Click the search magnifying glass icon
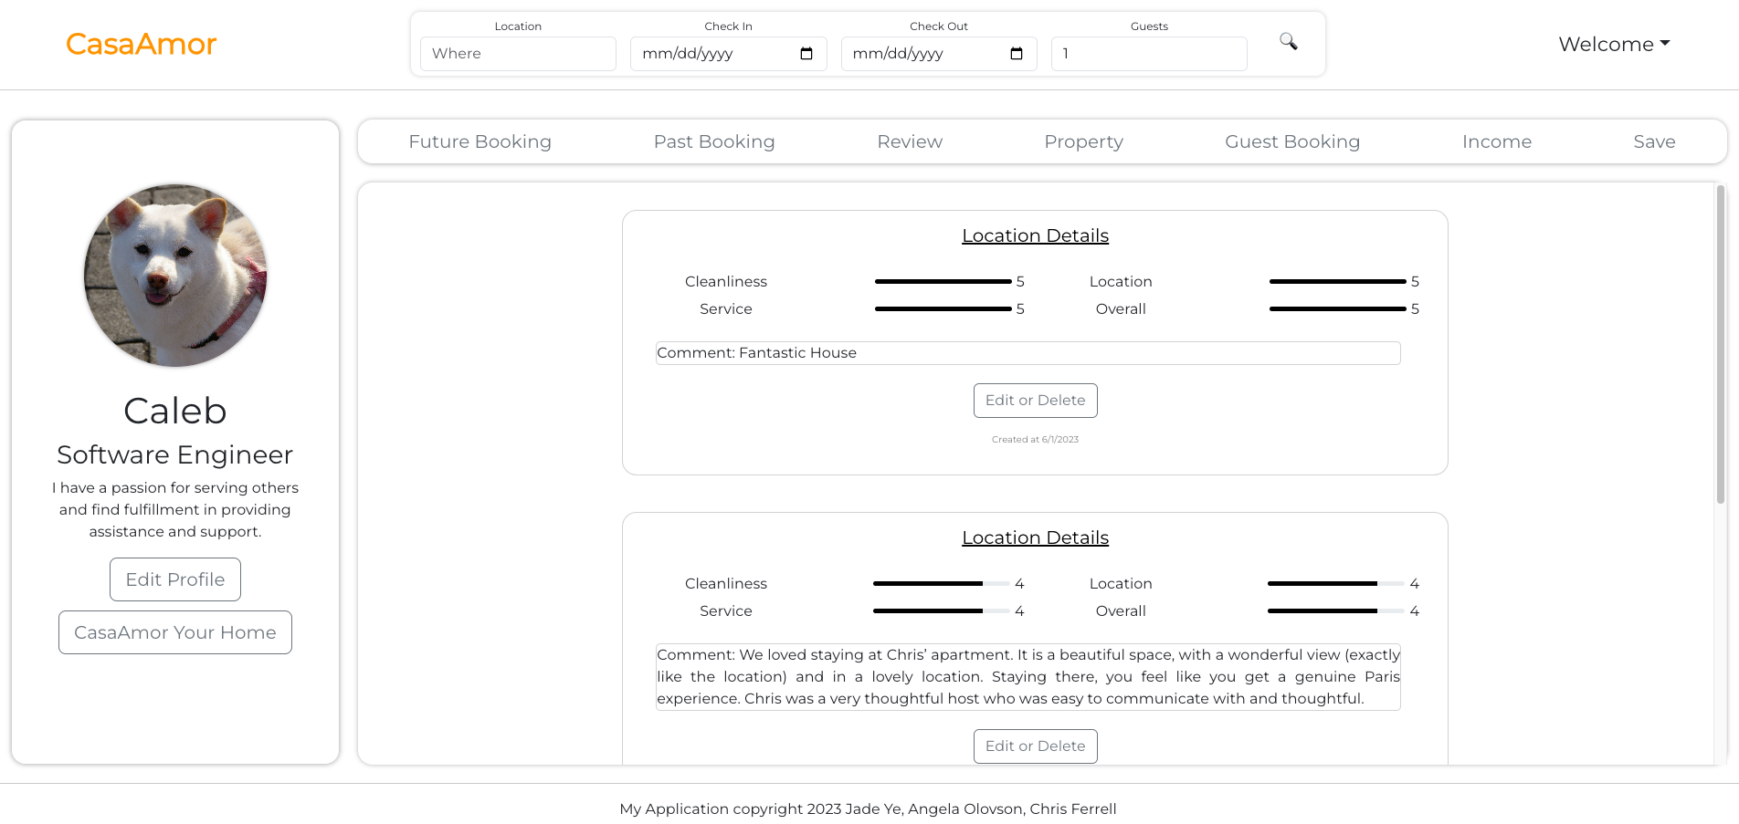This screenshot has height=824, width=1739. click(1288, 42)
